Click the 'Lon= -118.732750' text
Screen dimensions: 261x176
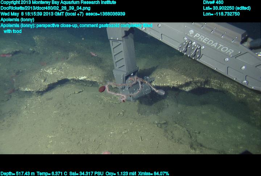pyautogui.click(x=221, y=14)
